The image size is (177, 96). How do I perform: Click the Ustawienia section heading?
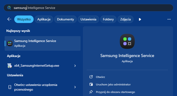point(15,75)
